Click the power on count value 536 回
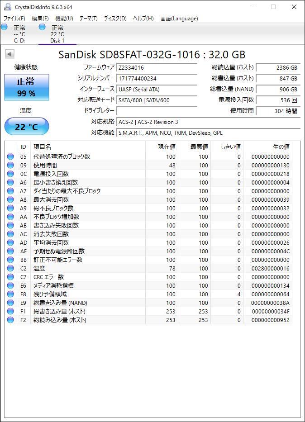305x422 pixels. click(x=278, y=100)
